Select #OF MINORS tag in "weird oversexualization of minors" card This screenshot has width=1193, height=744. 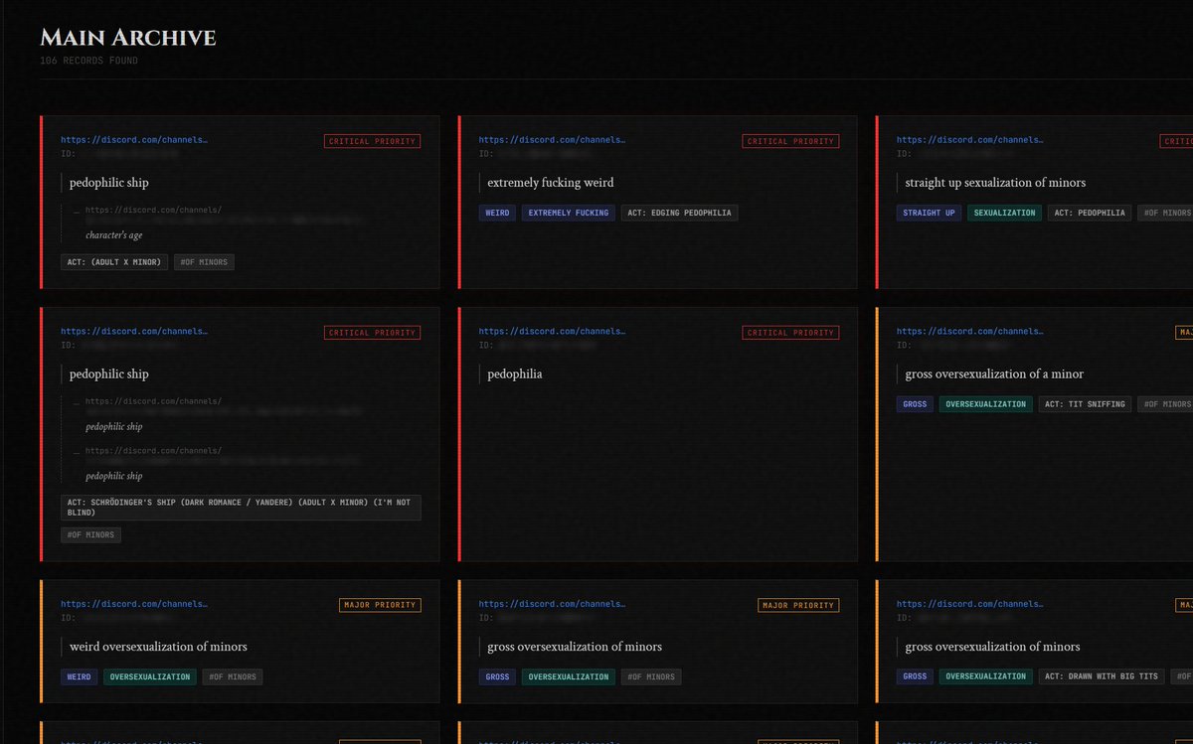pos(233,676)
